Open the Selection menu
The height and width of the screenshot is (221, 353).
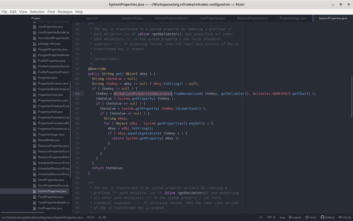[x=37, y=12]
